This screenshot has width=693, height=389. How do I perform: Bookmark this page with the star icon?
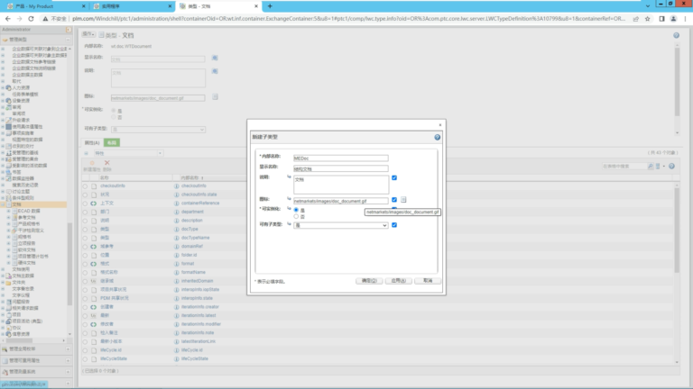coord(648,19)
